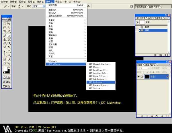The width and height of the screenshot is (172, 133).
Task: Select the Brush tool in toolbox
Action: tap(9, 36)
